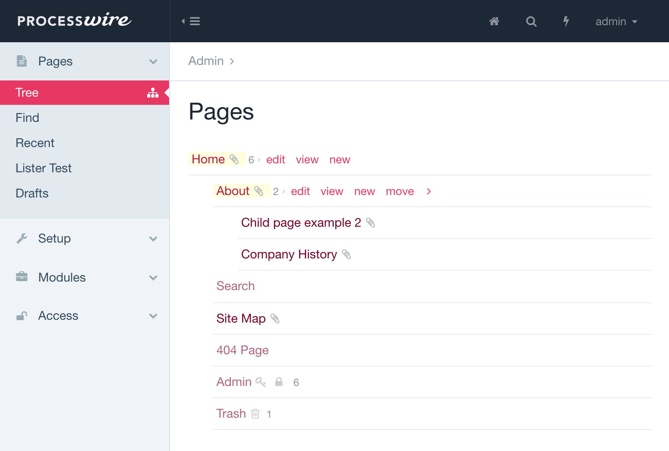Click paperclip icon beside Child page example 2
This screenshot has height=451, width=669.
coord(371,223)
